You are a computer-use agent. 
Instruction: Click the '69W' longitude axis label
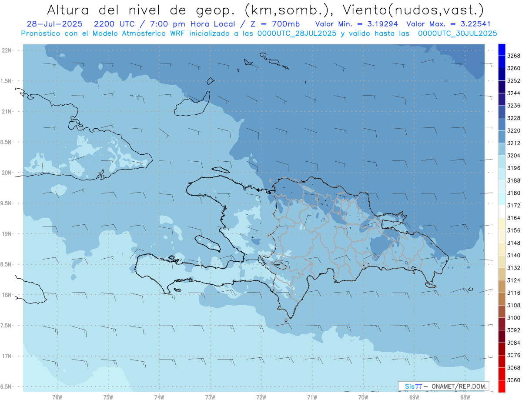point(414,397)
